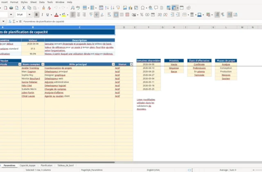The image size is (262, 172).
Task: Click the Sort Ascending icon
Action: tap(107, 8)
